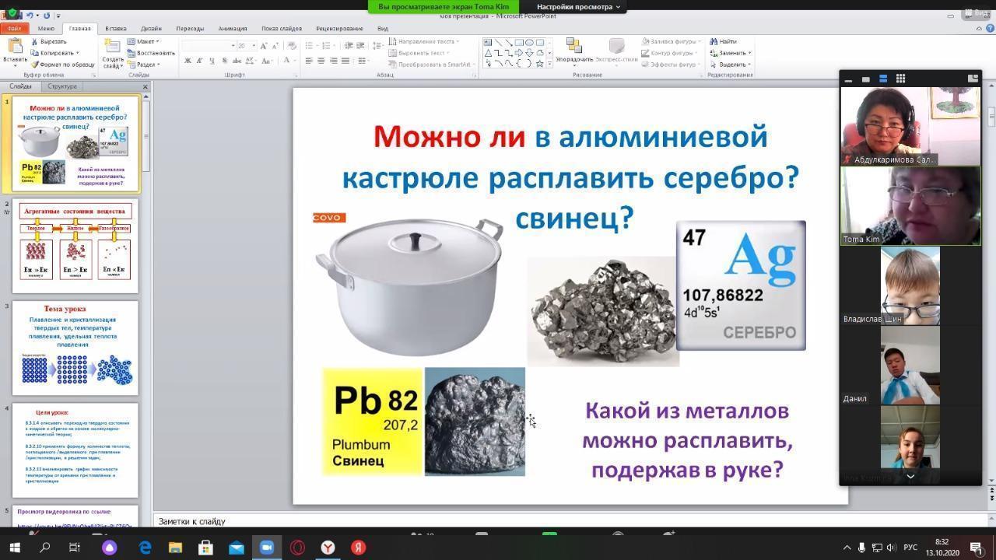Click the Paste (Вставить) icon

point(14,48)
